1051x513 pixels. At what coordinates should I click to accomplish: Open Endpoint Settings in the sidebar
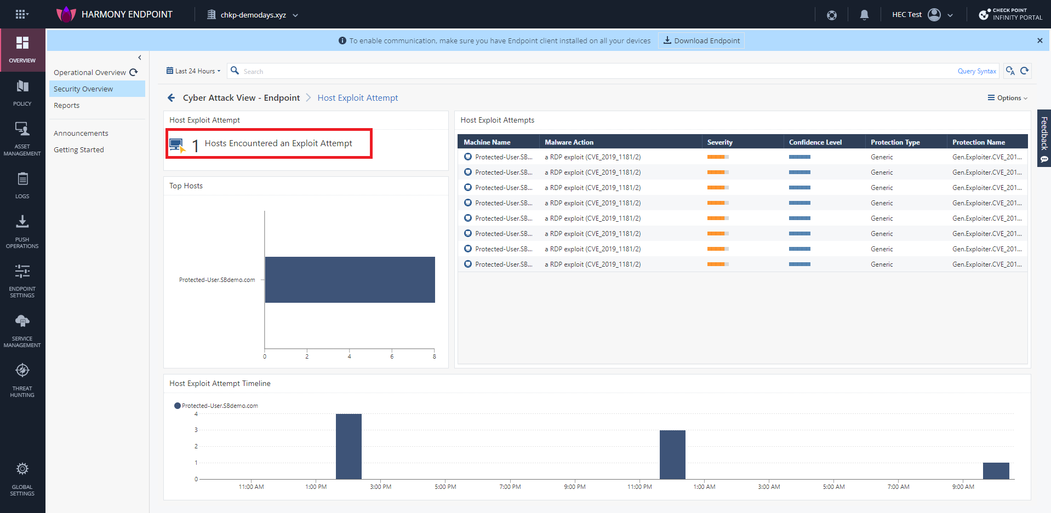(x=22, y=281)
